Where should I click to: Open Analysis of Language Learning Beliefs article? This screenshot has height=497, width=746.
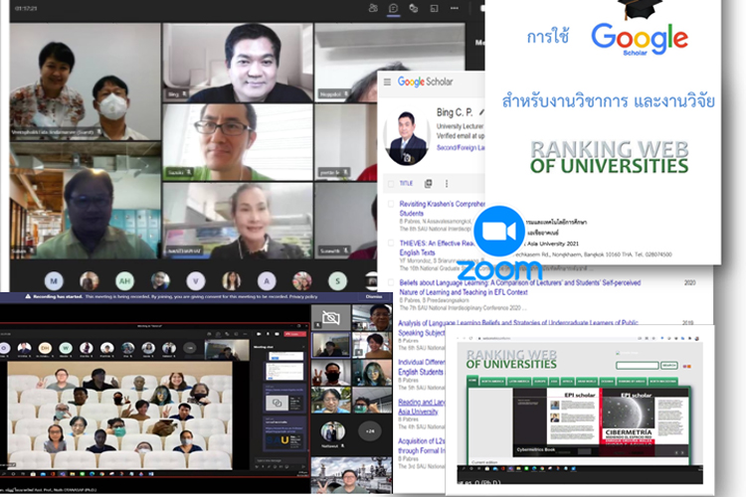pyautogui.click(x=517, y=327)
